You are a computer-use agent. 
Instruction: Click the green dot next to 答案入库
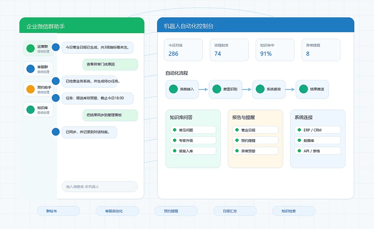click(x=175, y=151)
